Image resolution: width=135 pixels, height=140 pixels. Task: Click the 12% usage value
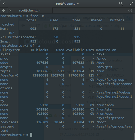[x=91, y=75]
